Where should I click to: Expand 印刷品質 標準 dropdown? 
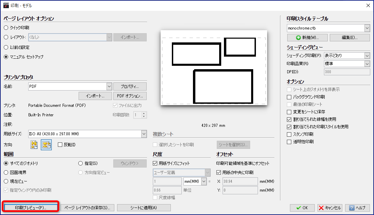pyautogui.click(x=367, y=64)
